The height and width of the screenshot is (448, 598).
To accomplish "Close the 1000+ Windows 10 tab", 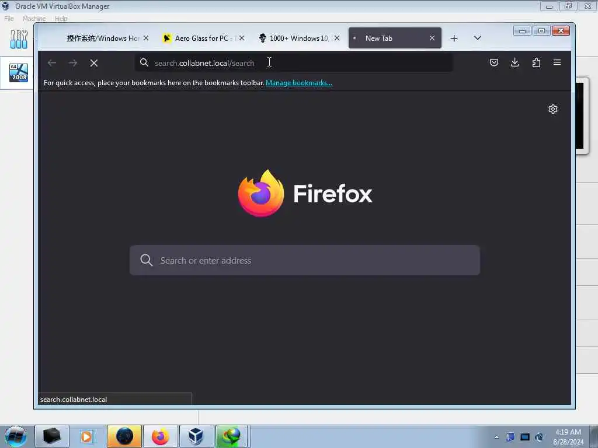I will tap(337, 38).
